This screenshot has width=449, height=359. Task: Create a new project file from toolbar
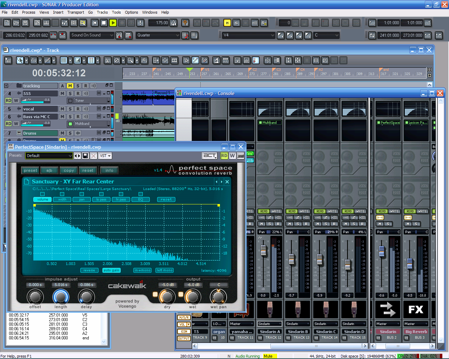pyautogui.click(x=7, y=23)
